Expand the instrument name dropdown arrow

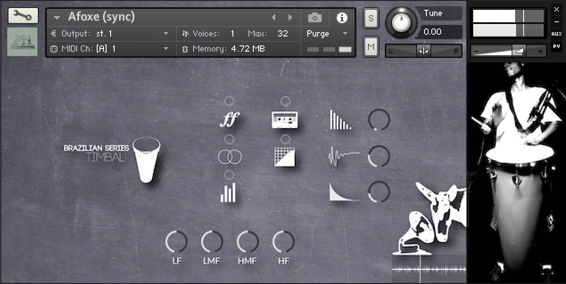click(57, 18)
